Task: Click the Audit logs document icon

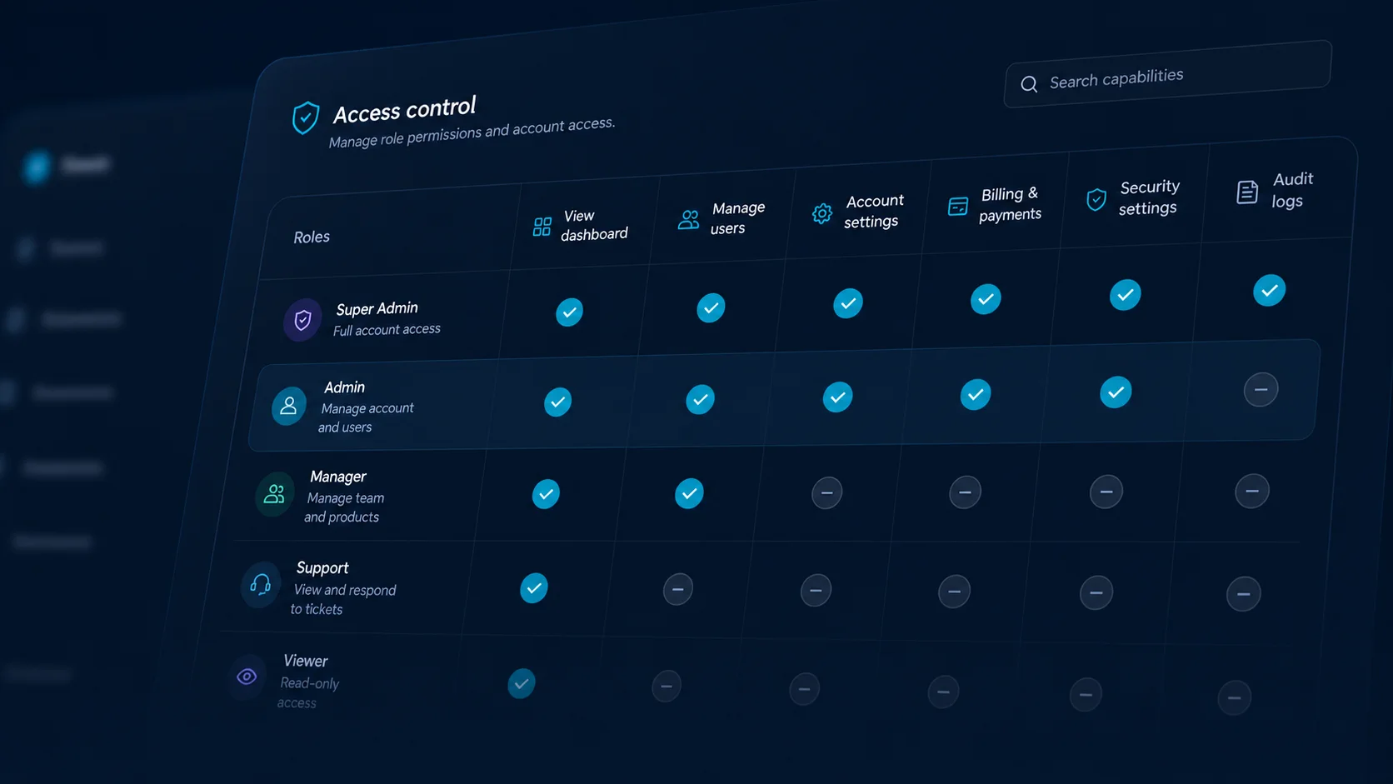Action: coord(1247,192)
